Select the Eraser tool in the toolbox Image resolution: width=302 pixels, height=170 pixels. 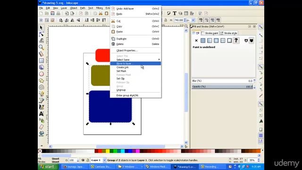click(x=41, y=127)
